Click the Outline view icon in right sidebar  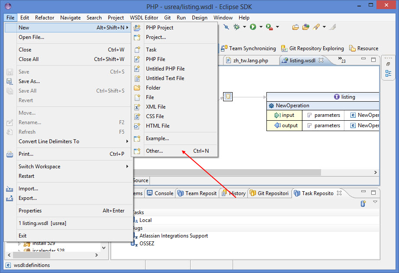coord(388,74)
